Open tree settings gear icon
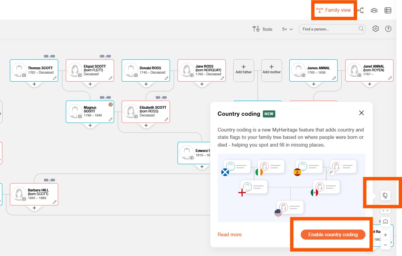This screenshot has height=256, width=402. [376, 29]
